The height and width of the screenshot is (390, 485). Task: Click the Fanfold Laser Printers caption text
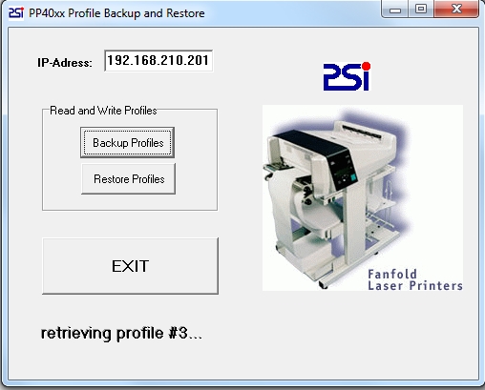pos(414,279)
